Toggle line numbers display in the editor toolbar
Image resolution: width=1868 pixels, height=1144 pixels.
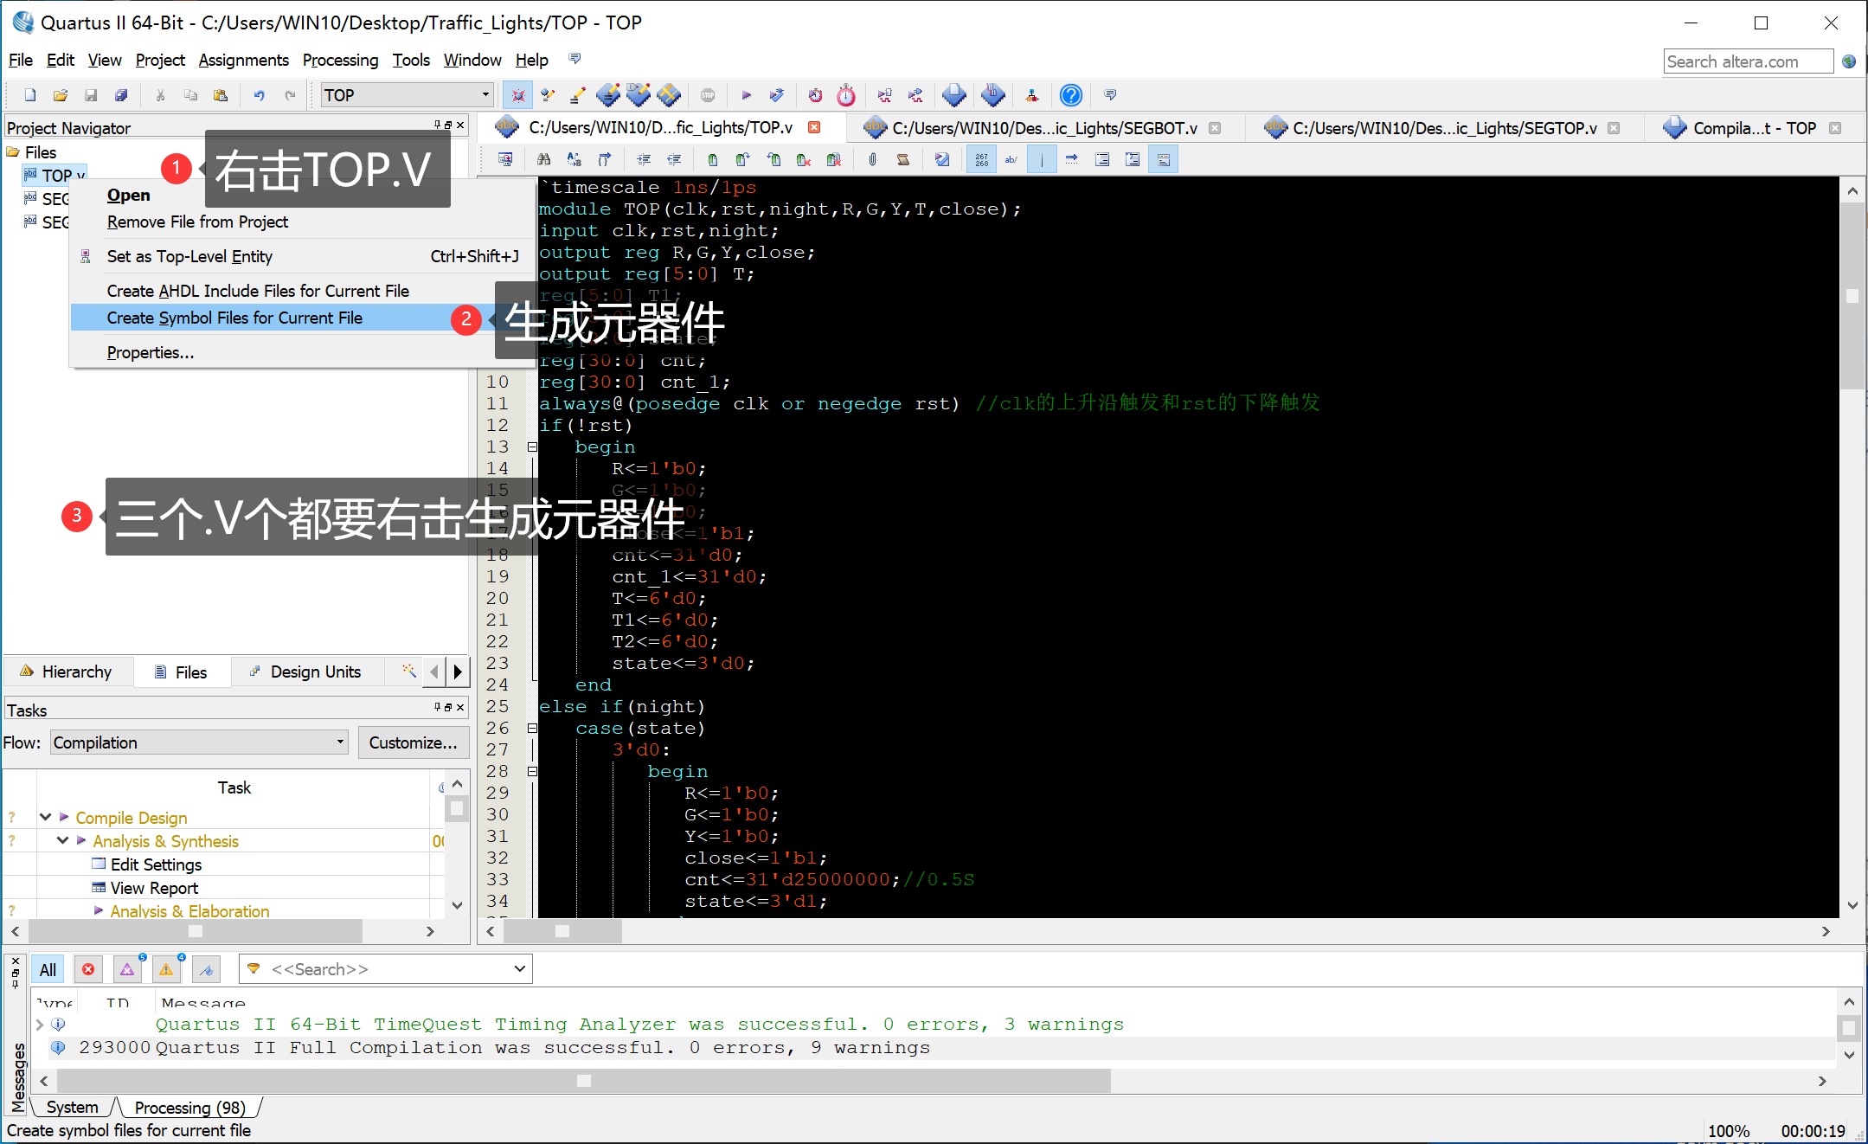coord(981,159)
